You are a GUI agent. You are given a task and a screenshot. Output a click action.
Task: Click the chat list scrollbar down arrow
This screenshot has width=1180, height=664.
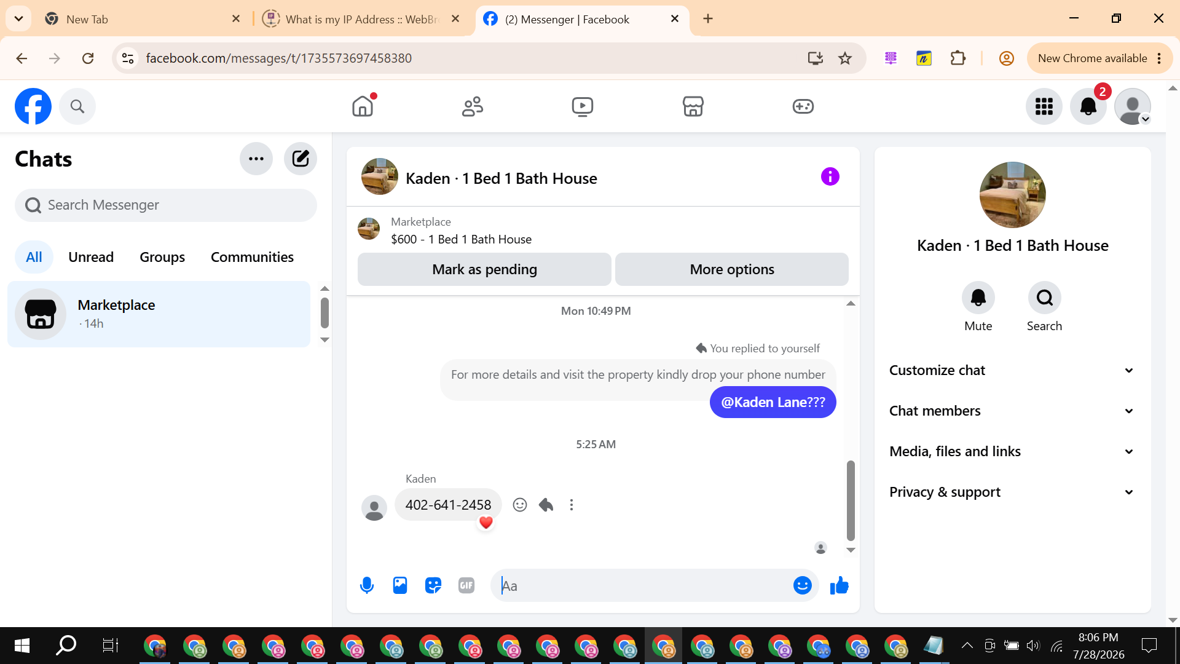pos(325,340)
